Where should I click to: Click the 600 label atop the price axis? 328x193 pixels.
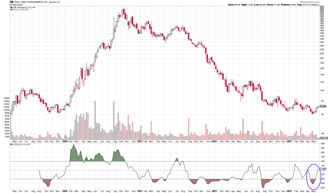[x=322, y=7]
